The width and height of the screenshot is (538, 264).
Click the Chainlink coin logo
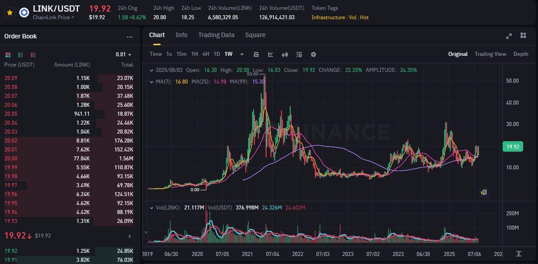(24, 13)
